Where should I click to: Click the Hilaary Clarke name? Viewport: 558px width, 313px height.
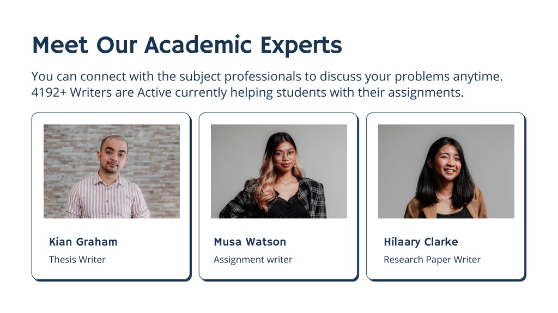tap(421, 242)
